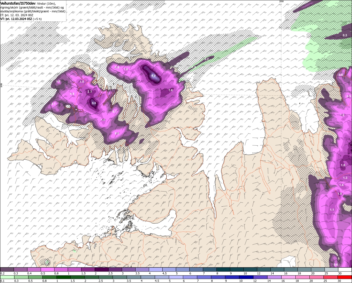Select the 0.3 purple snow scale swatch
Screen dimensions: 352x283
[x=20, y=270]
